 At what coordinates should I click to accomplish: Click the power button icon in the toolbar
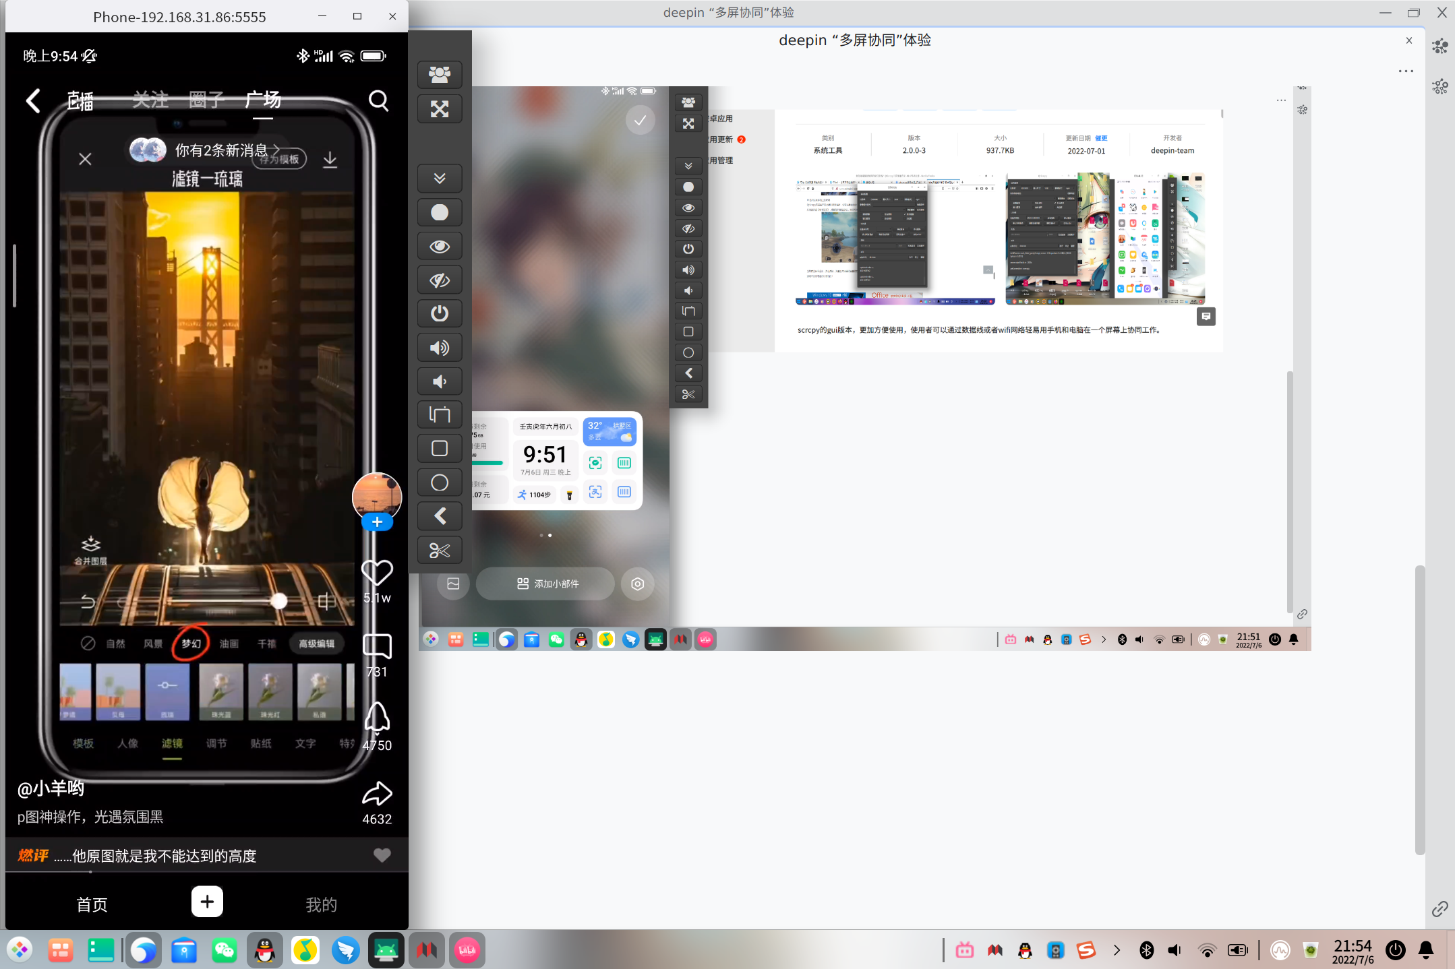pos(440,313)
